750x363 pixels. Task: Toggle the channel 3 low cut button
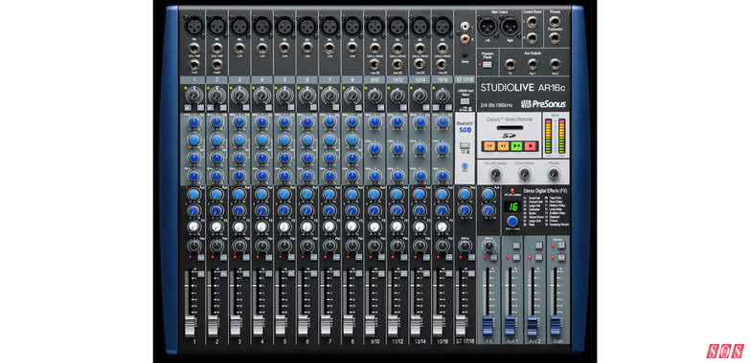click(x=246, y=108)
